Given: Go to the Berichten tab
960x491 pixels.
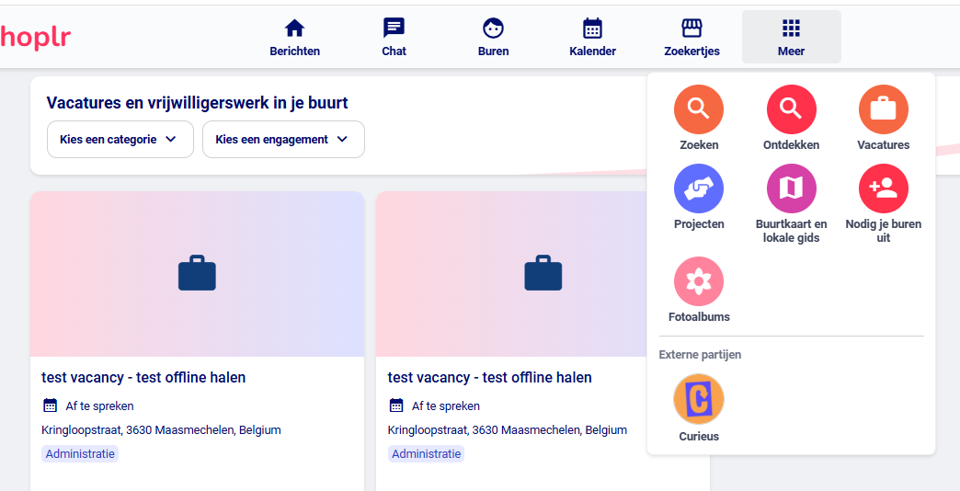Looking at the screenshot, I should point(294,37).
